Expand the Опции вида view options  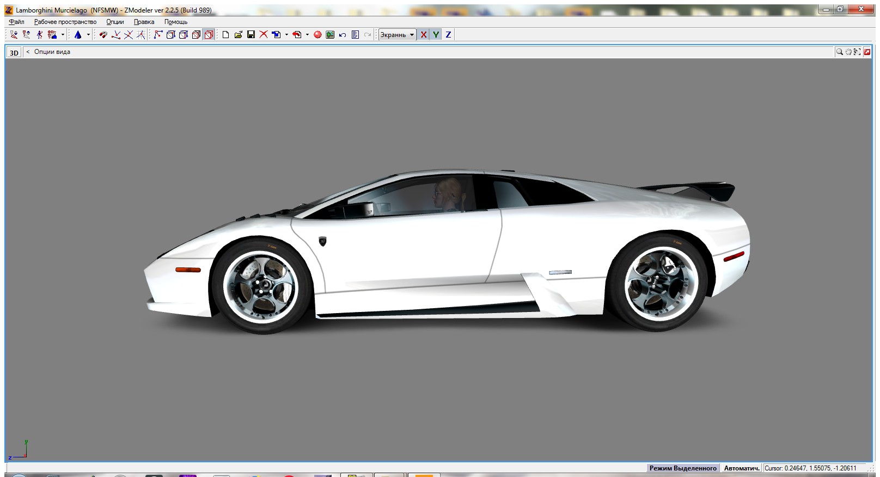[x=52, y=52]
